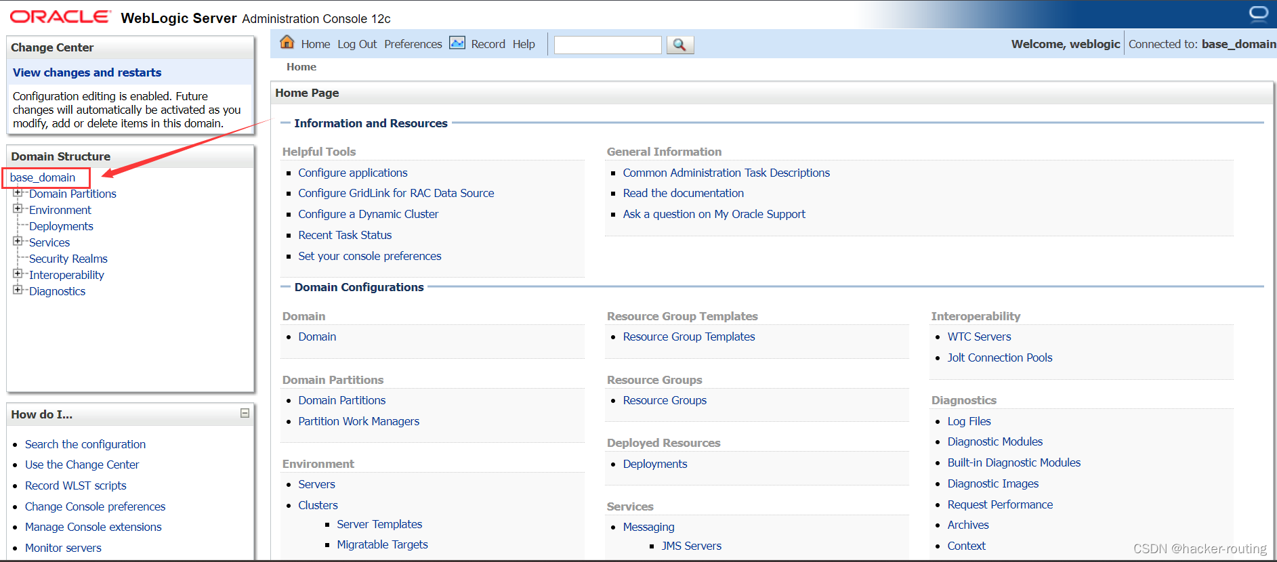This screenshot has height=562, width=1277.
Task: Open Record WLST scripts help link
Action: tap(76, 485)
